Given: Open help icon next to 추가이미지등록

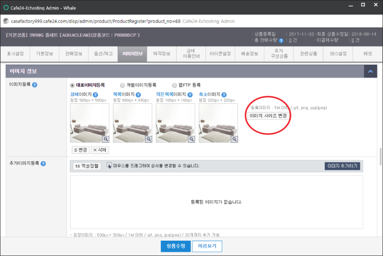Looking at the screenshot, I should click(43, 164).
